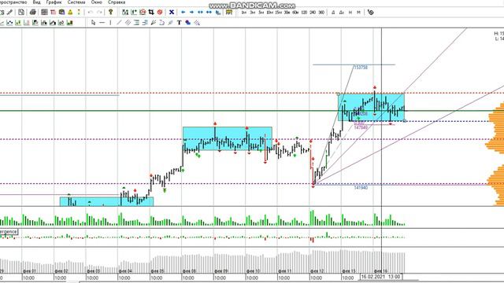Click the blue right arrow scroll icon
The height and width of the screenshot is (283, 504).
[x=191, y=13]
